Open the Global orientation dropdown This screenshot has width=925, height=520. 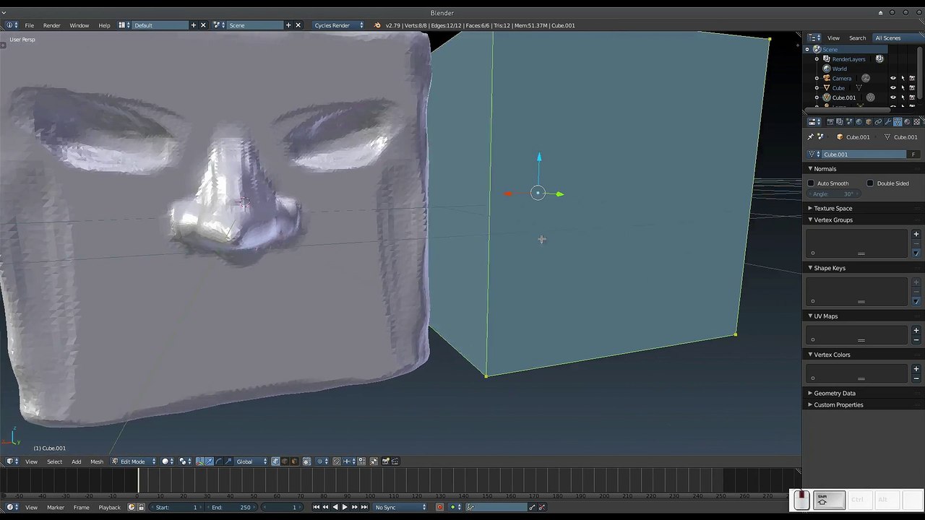(x=251, y=461)
